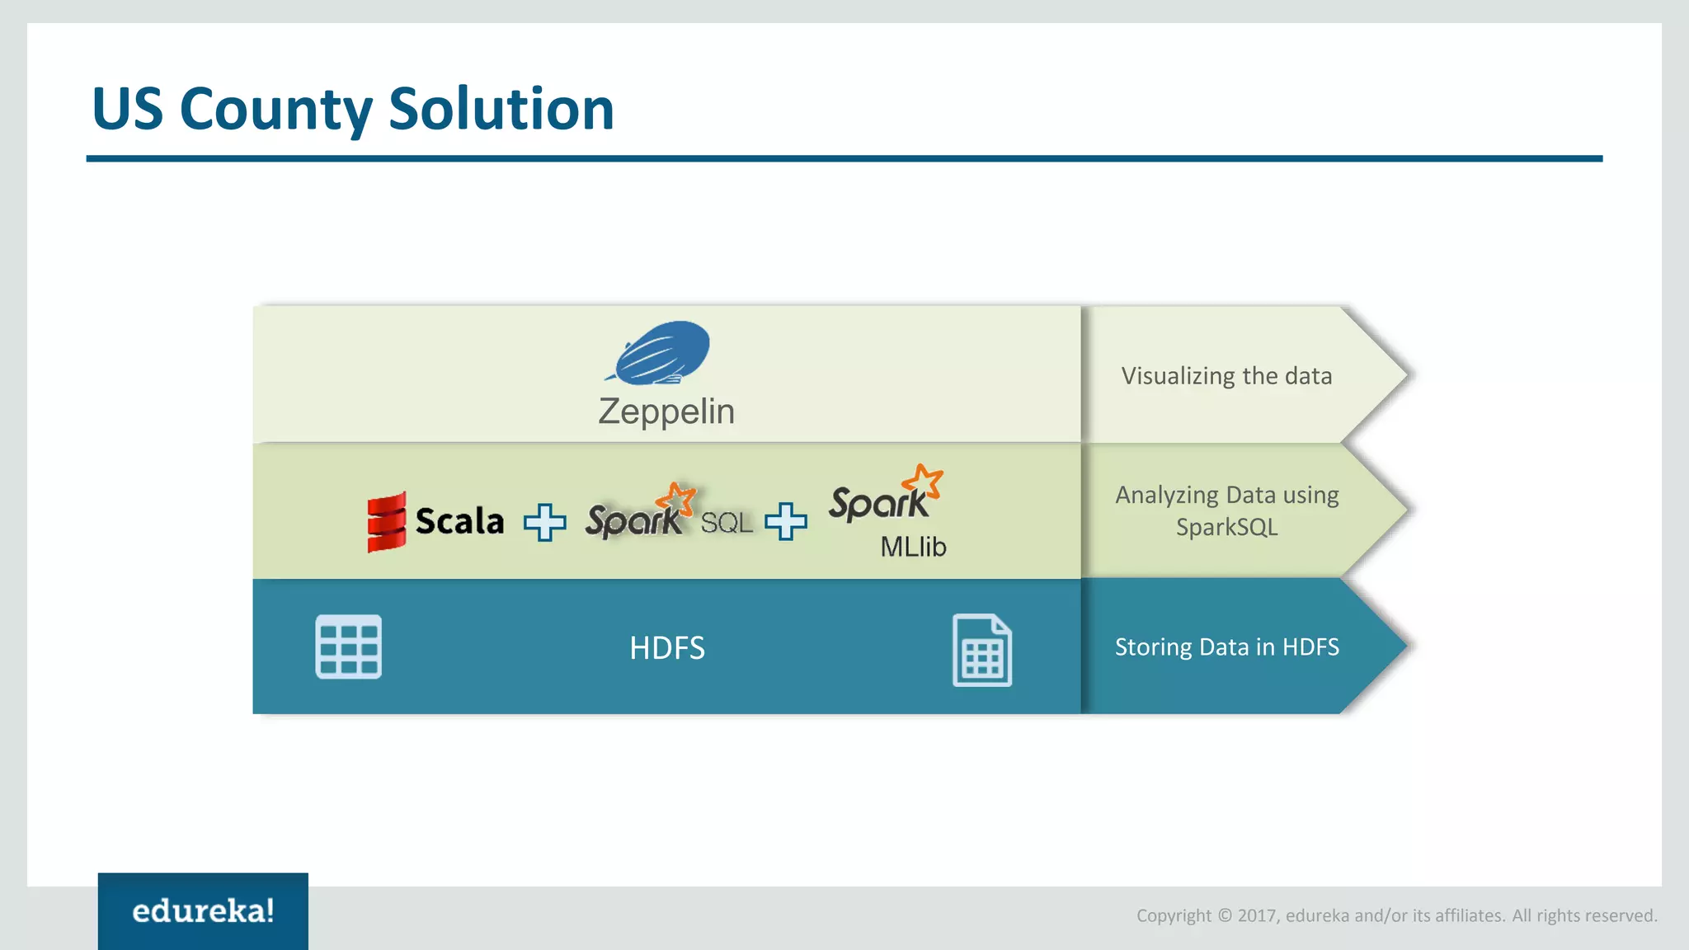Click the Storing Data in HDFS arrow

(1226, 647)
